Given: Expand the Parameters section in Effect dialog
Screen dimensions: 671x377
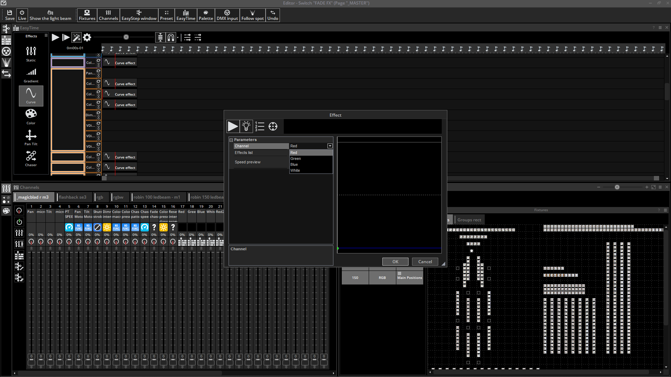Looking at the screenshot, I should click(x=231, y=140).
